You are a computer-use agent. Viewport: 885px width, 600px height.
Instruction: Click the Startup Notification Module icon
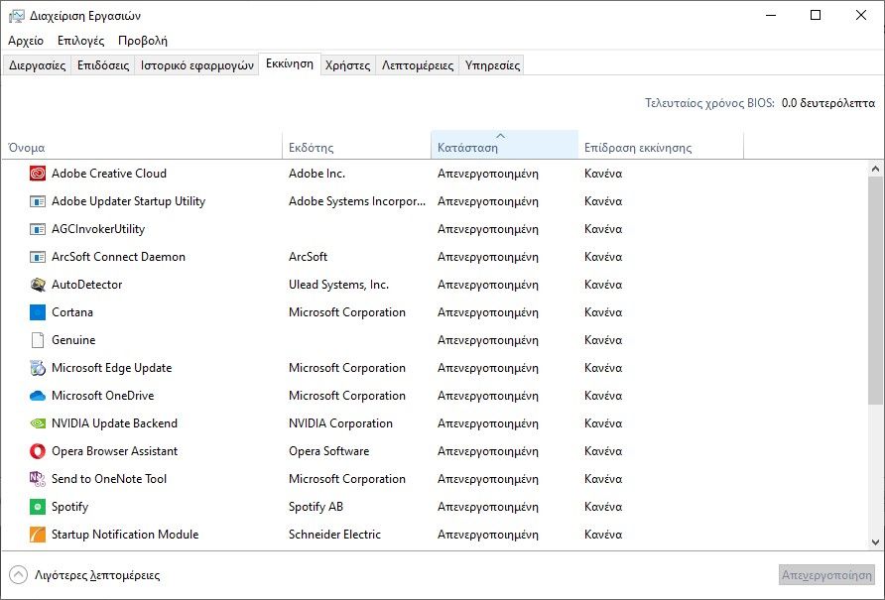(38, 534)
